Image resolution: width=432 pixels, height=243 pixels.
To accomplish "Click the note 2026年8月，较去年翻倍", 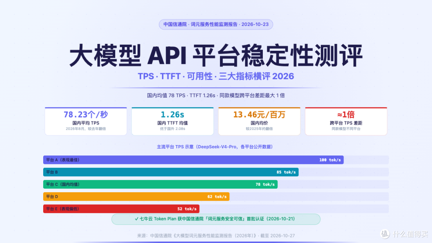I will click(86, 129).
